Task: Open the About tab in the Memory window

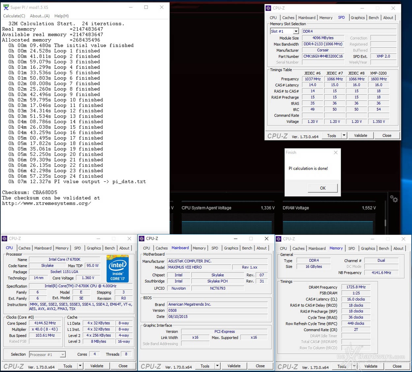Action: click(398, 248)
